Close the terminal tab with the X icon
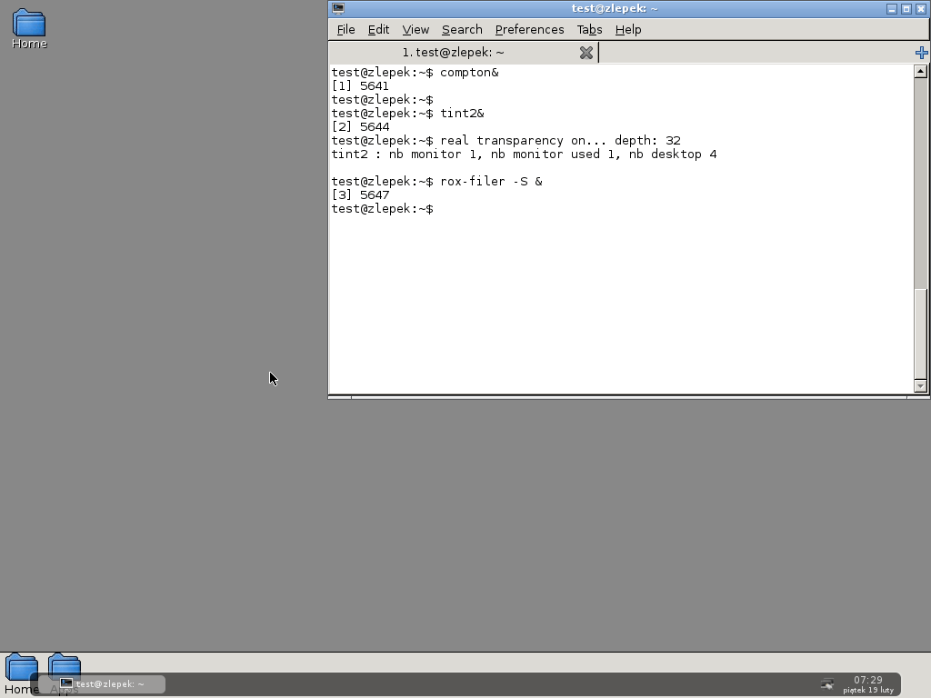The image size is (931, 698). (586, 53)
